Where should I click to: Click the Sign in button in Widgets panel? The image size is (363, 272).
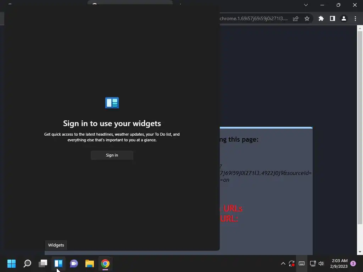pyautogui.click(x=112, y=155)
